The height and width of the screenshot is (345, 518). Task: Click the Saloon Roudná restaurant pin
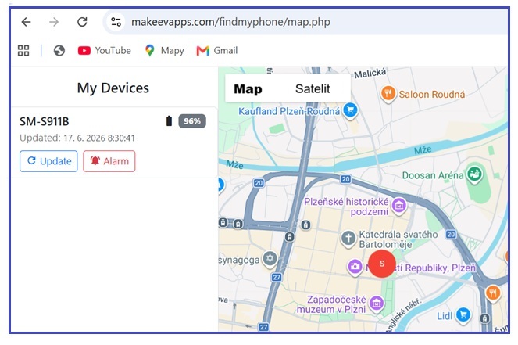pyautogui.click(x=388, y=94)
